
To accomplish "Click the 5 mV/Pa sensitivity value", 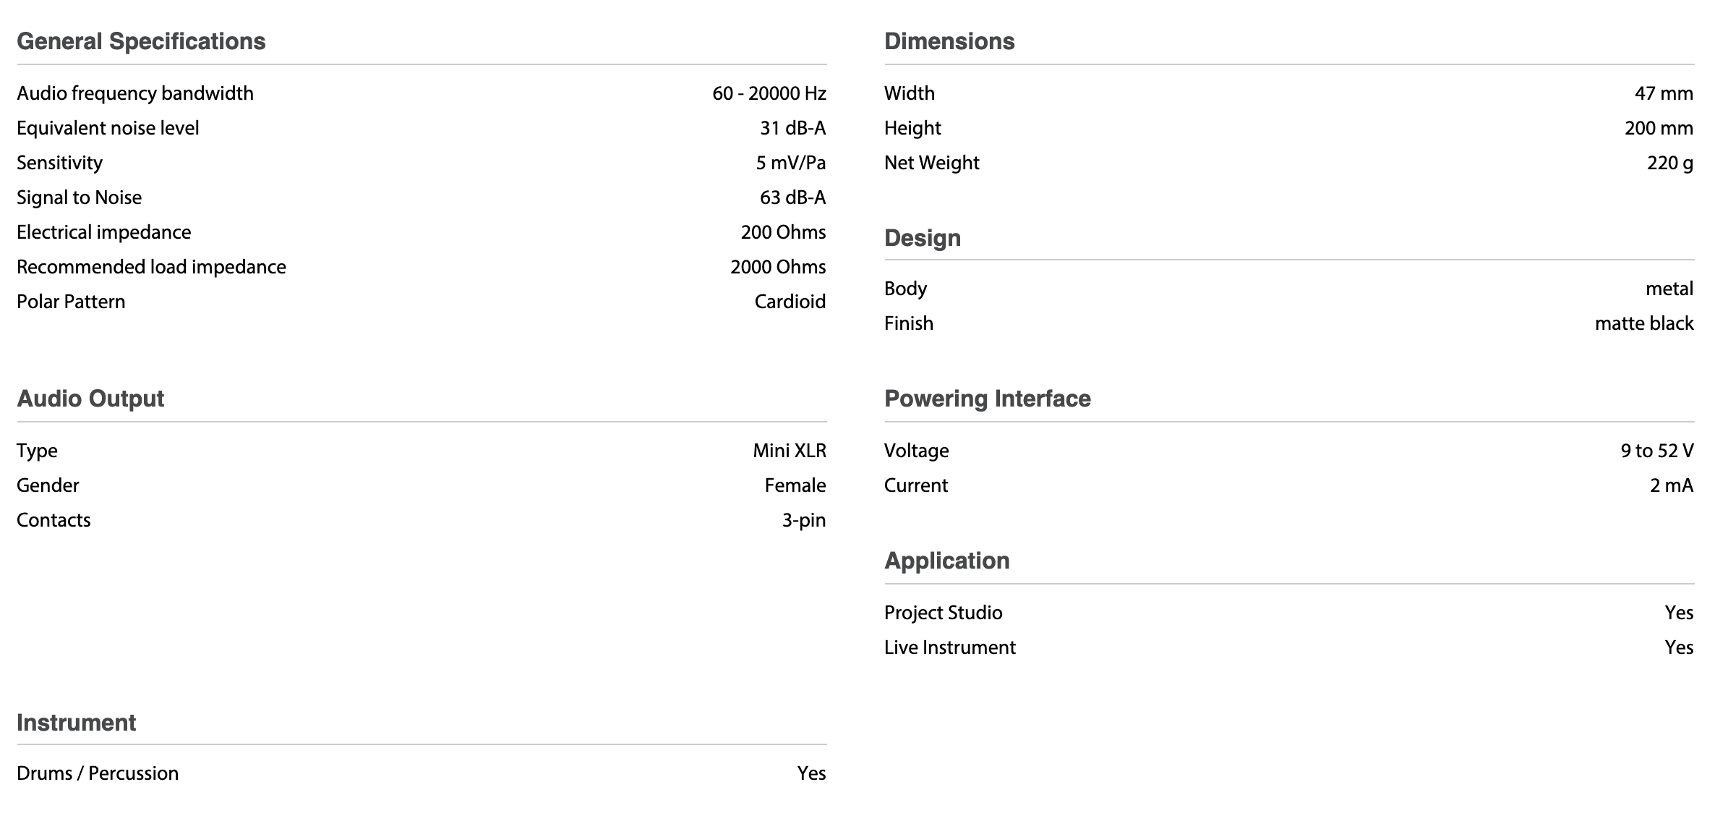I will 790,163.
